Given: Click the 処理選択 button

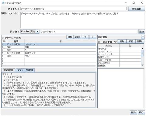Looking at the screenshot, I should pyautogui.click(x=136, y=9).
